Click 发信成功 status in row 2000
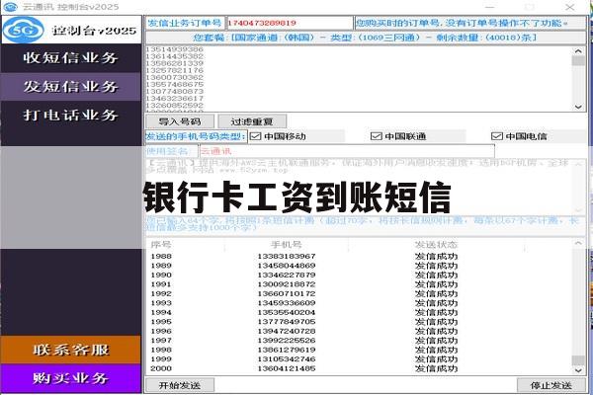Image resolution: width=593 pixels, height=395 pixels. [x=436, y=368]
